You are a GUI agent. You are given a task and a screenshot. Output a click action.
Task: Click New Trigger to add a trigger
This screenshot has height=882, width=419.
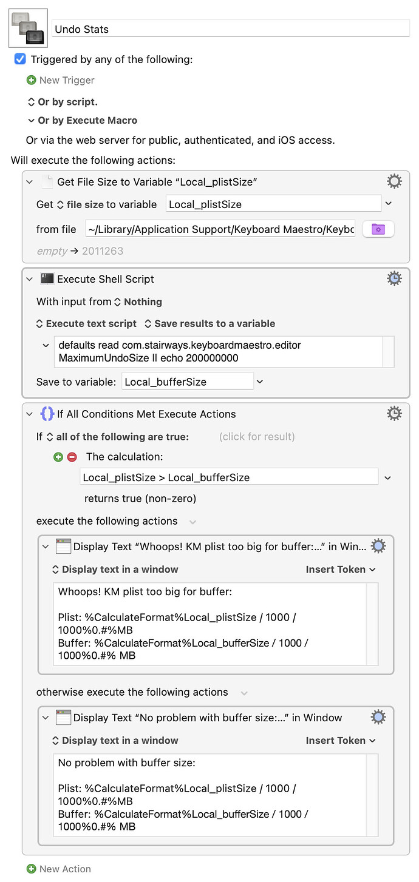click(x=61, y=80)
